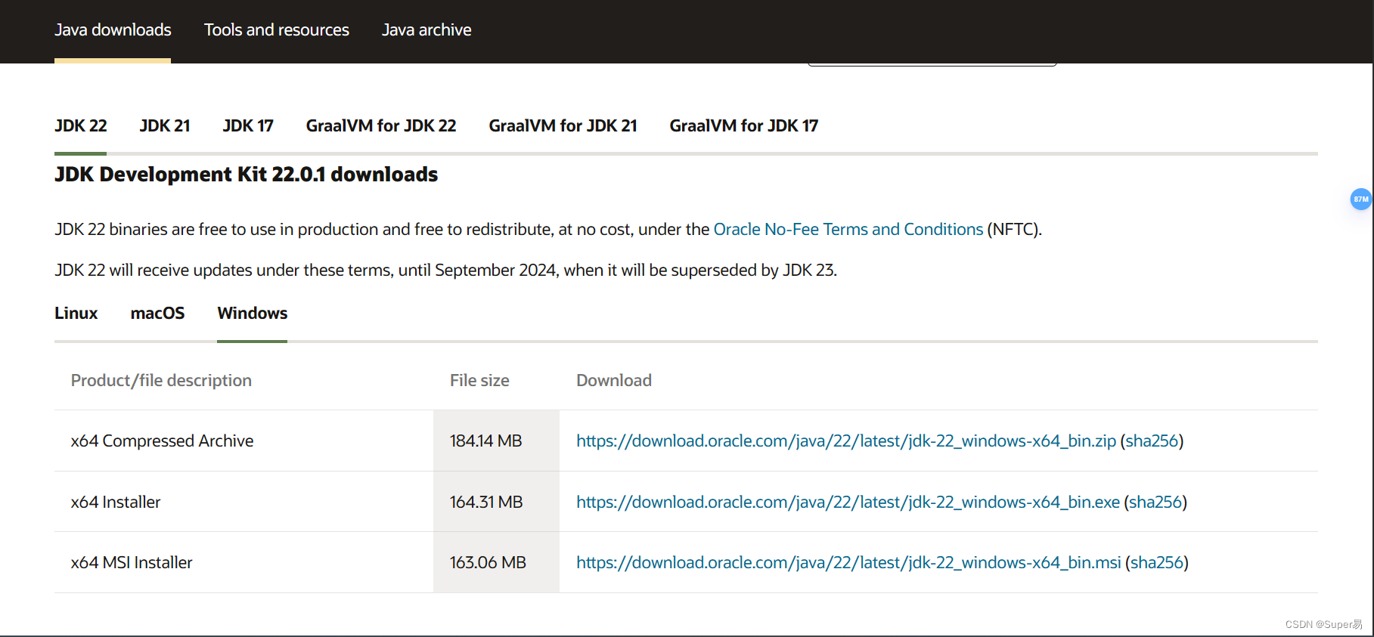Open the Java archive navigation tab
This screenshot has width=1374, height=637.
(426, 30)
